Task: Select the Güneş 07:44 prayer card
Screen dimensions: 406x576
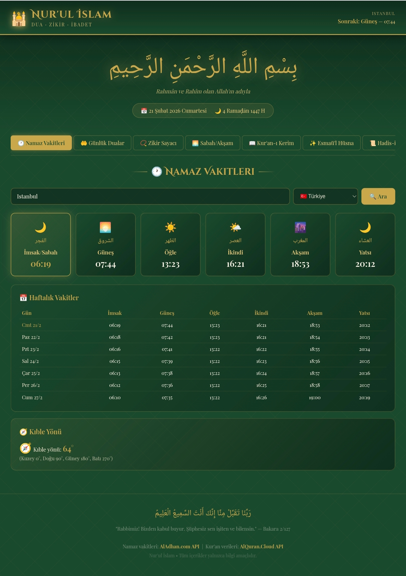Action: point(105,244)
